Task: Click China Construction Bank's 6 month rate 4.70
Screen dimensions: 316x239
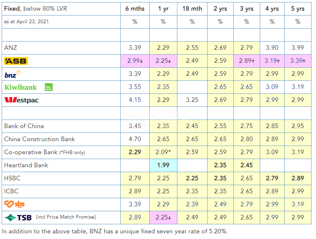Action: tap(135, 139)
